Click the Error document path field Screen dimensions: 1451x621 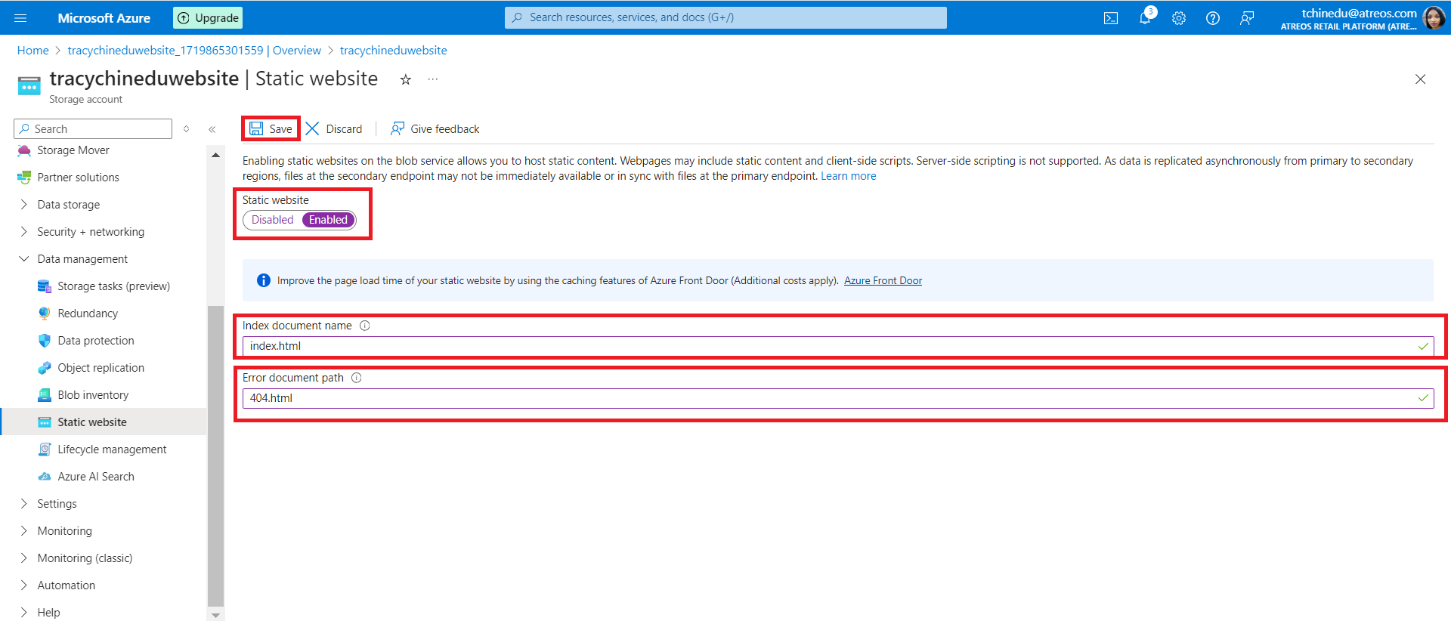[838, 398]
